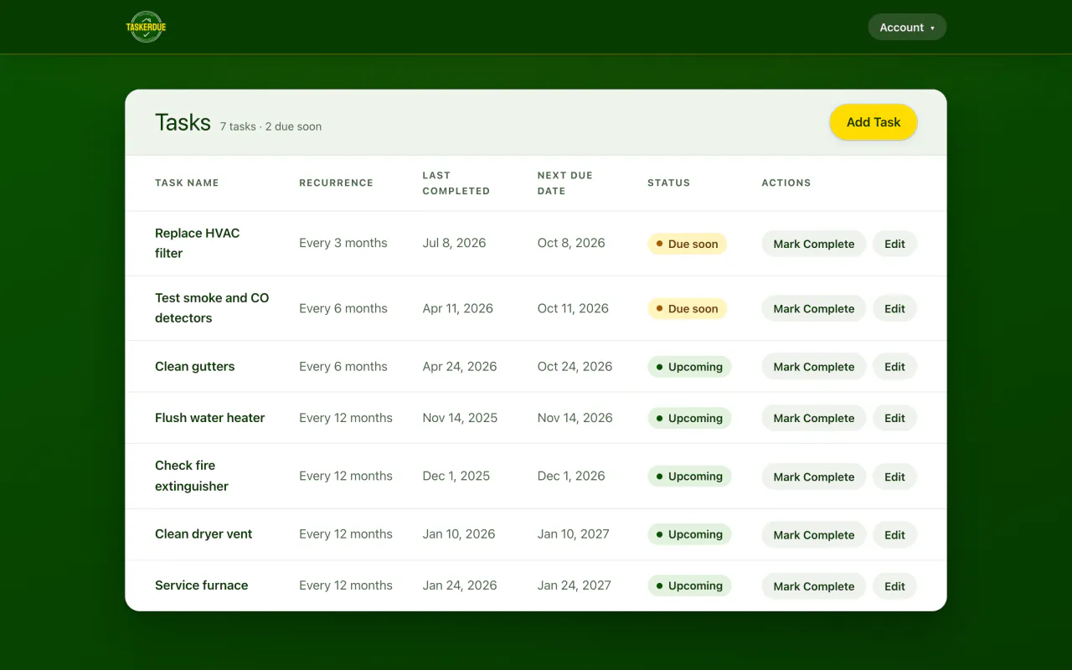Click Due soon badge for smoke detectors row

[687, 308]
